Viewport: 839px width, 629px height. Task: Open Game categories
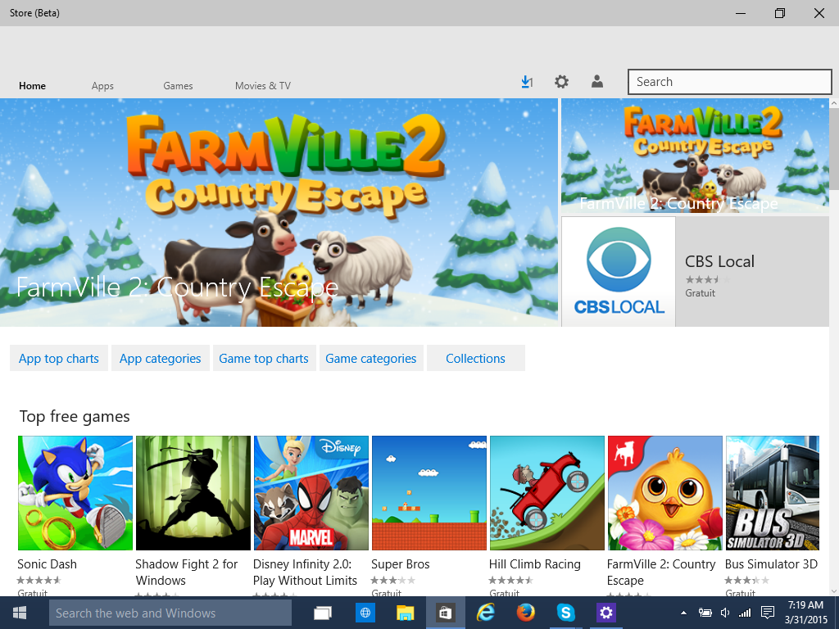(371, 359)
